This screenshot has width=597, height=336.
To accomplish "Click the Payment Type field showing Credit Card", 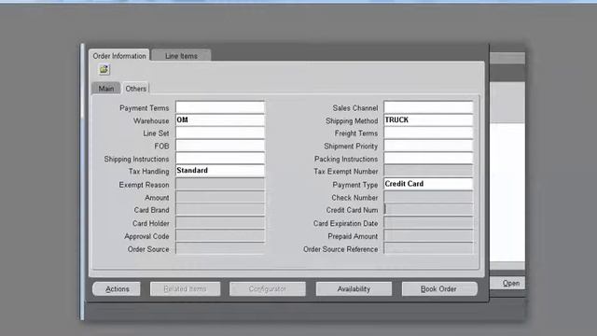I will 428,184.
